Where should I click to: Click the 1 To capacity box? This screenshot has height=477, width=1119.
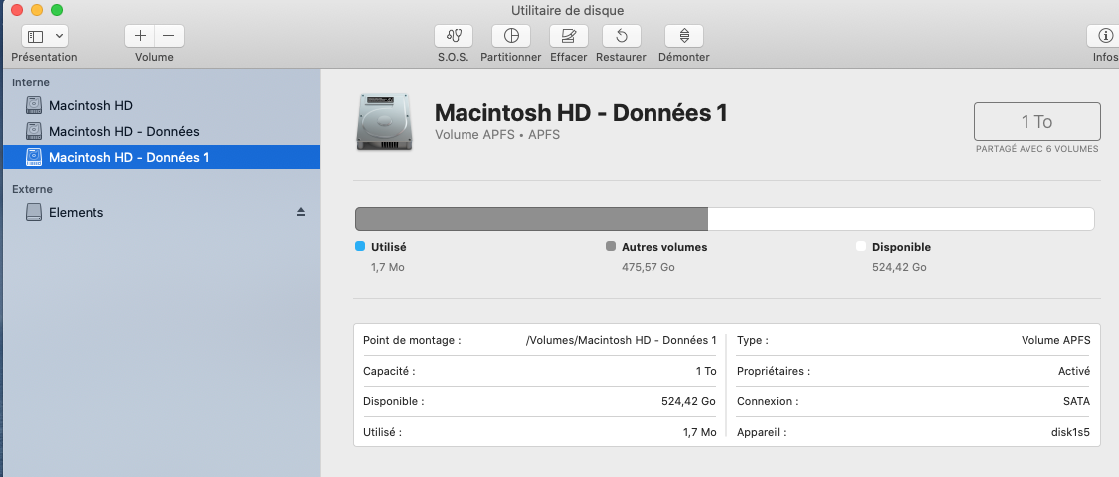point(1036,122)
